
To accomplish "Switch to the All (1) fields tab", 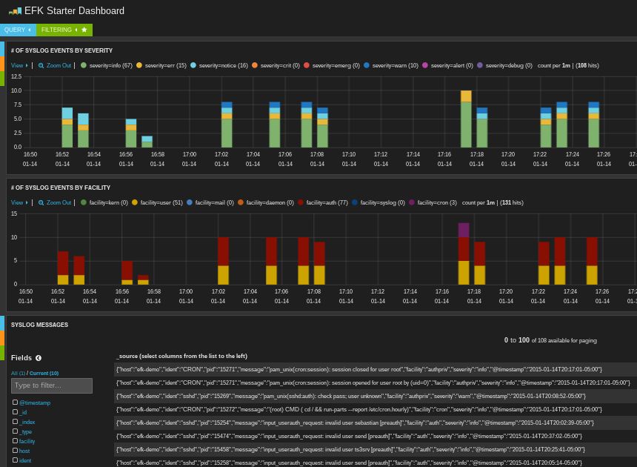I will pyautogui.click(x=18, y=373).
